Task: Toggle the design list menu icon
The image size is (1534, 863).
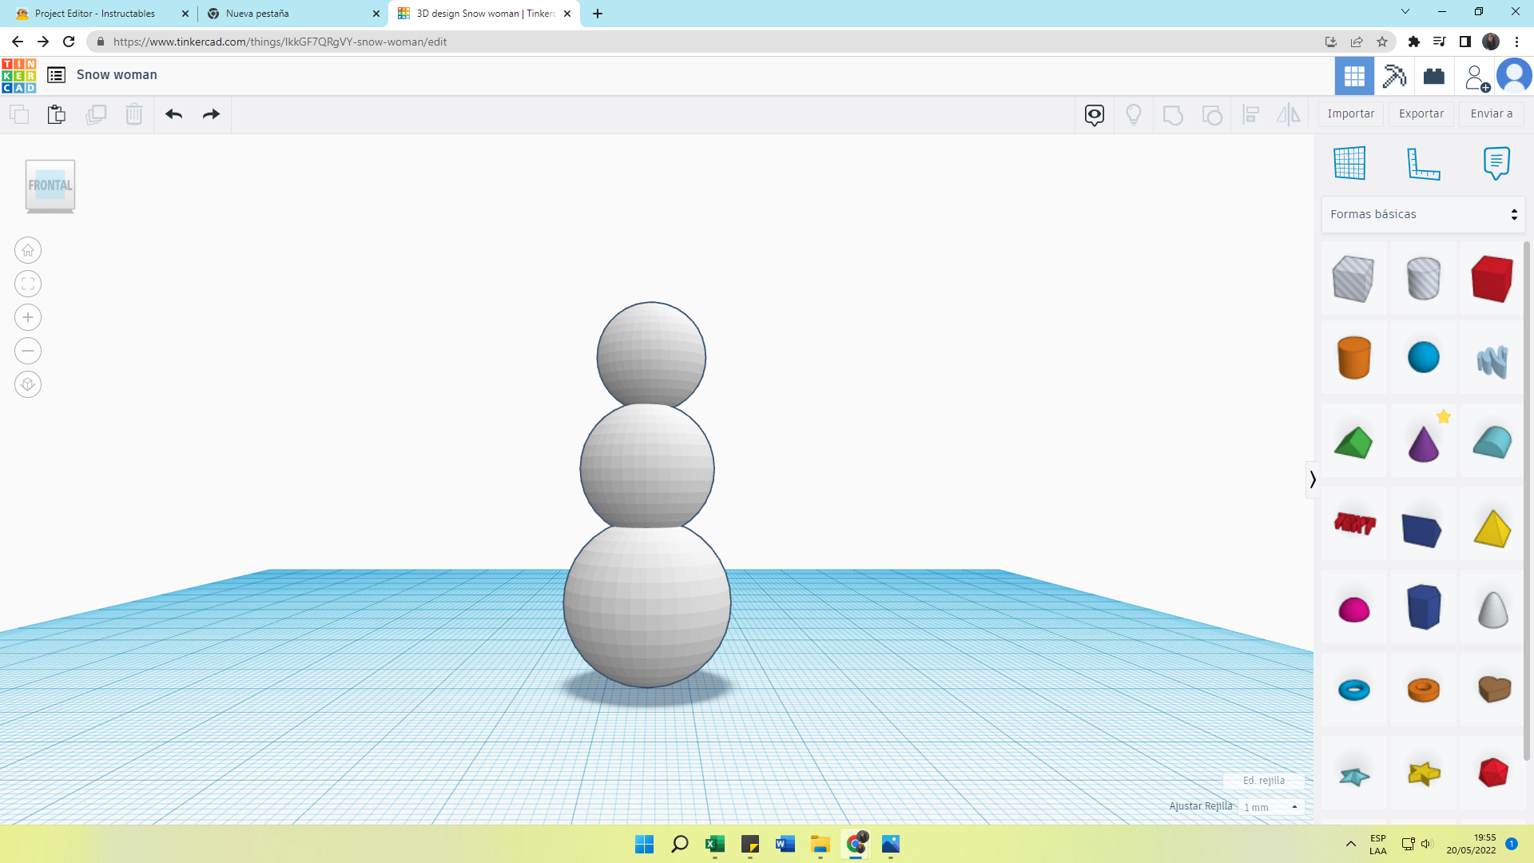Action: pyautogui.click(x=56, y=75)
